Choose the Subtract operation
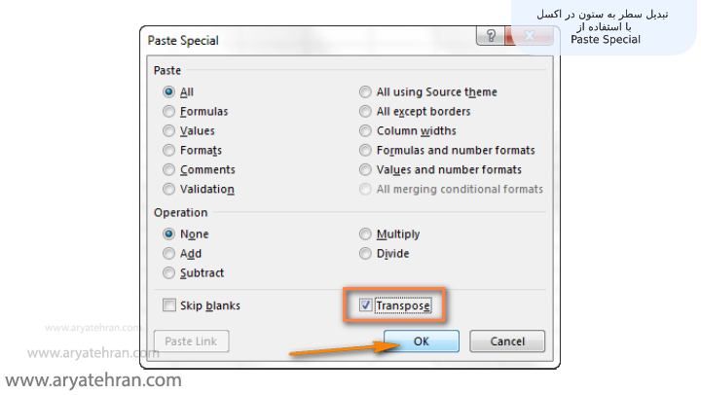This screenshot has width=701, height=395. 169,273
